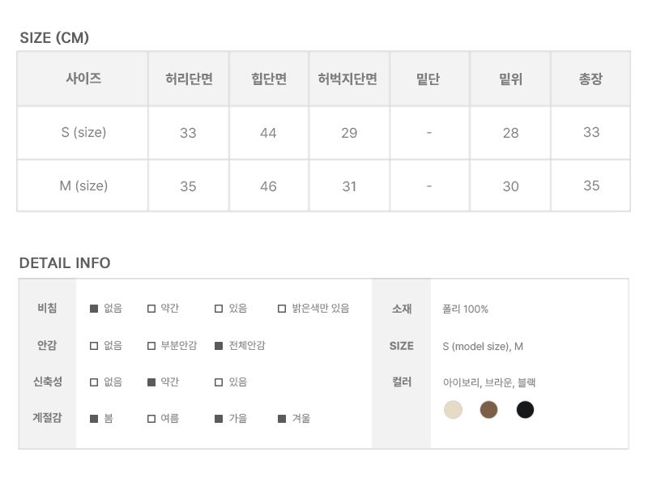Screen dimensions: 648x499
Task: Click the 허리단면 column header
Action: coord(188,79)
